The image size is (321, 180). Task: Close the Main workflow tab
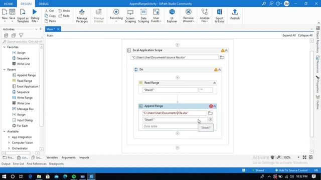(x=58, y=29)
